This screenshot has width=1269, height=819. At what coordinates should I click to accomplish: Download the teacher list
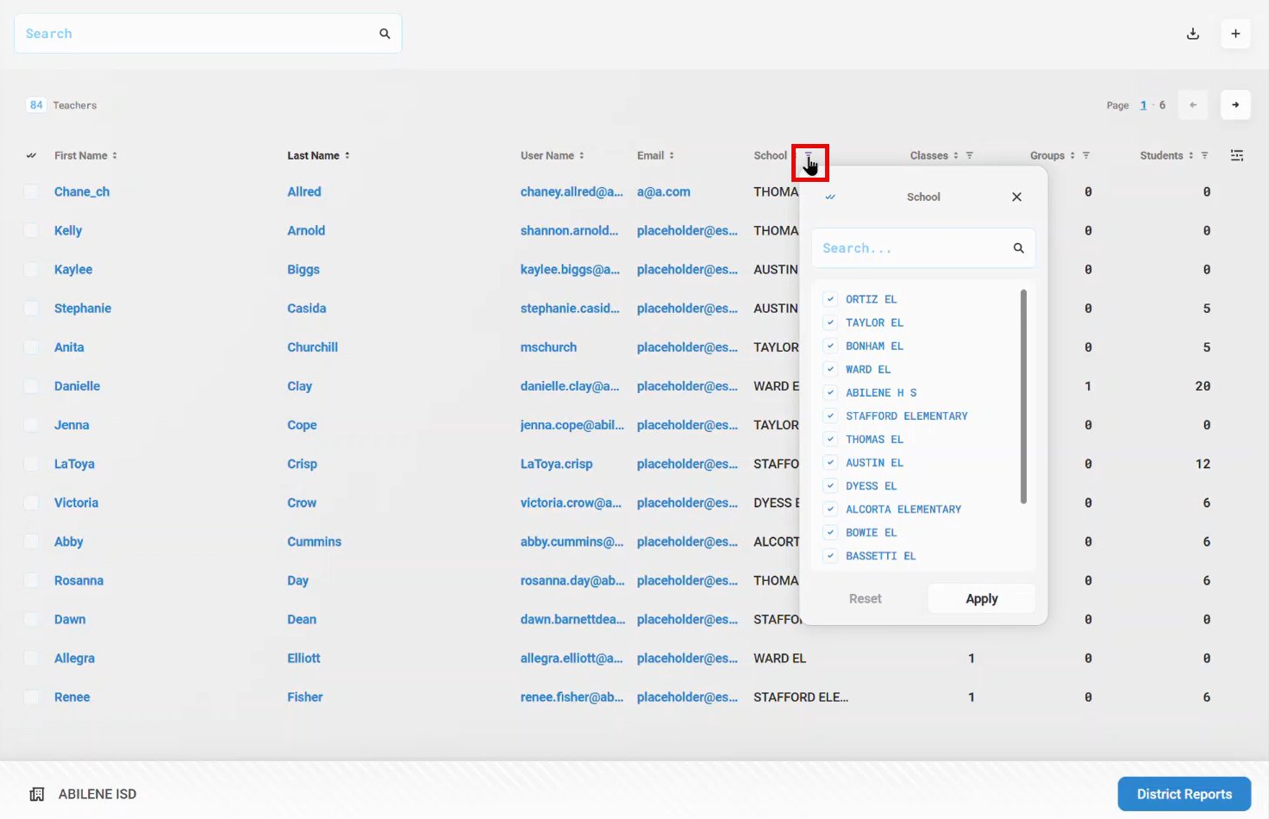[1193, 34]
